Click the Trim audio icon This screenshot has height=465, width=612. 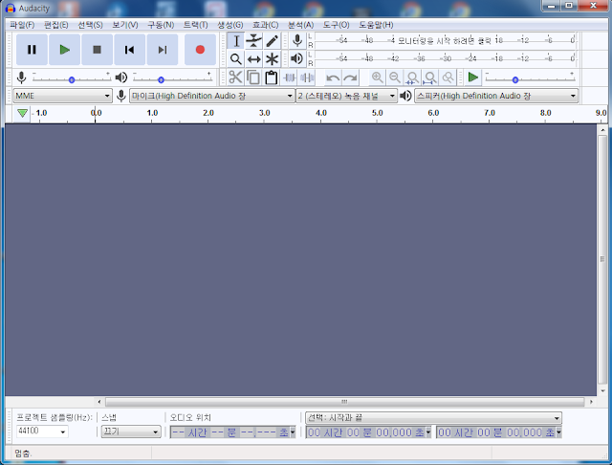(x=289, y=77)
